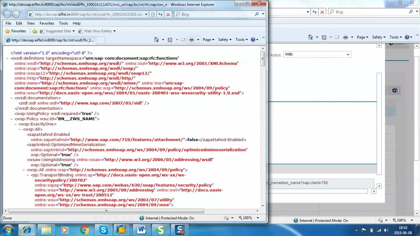Open the Favorites menu in menu bar
Viewport: 420px width, 236px height.
click(x=47, y=23)
